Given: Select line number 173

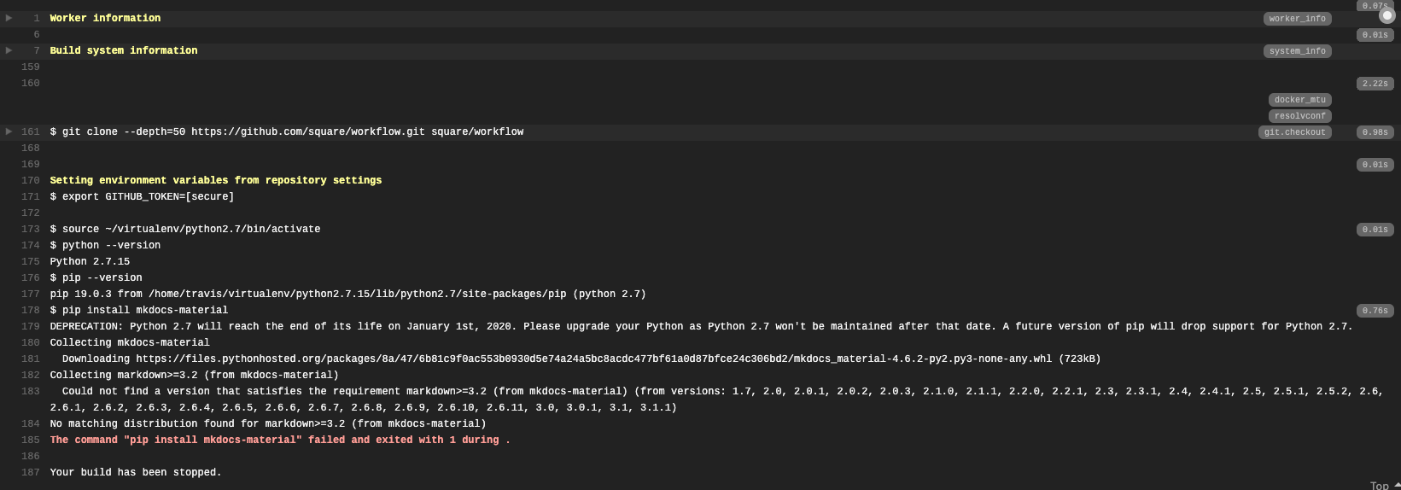Looking at the screenshot, I should [31, 229].
